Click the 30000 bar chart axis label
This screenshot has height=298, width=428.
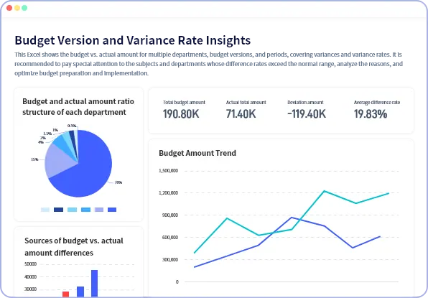click(31, 289)
